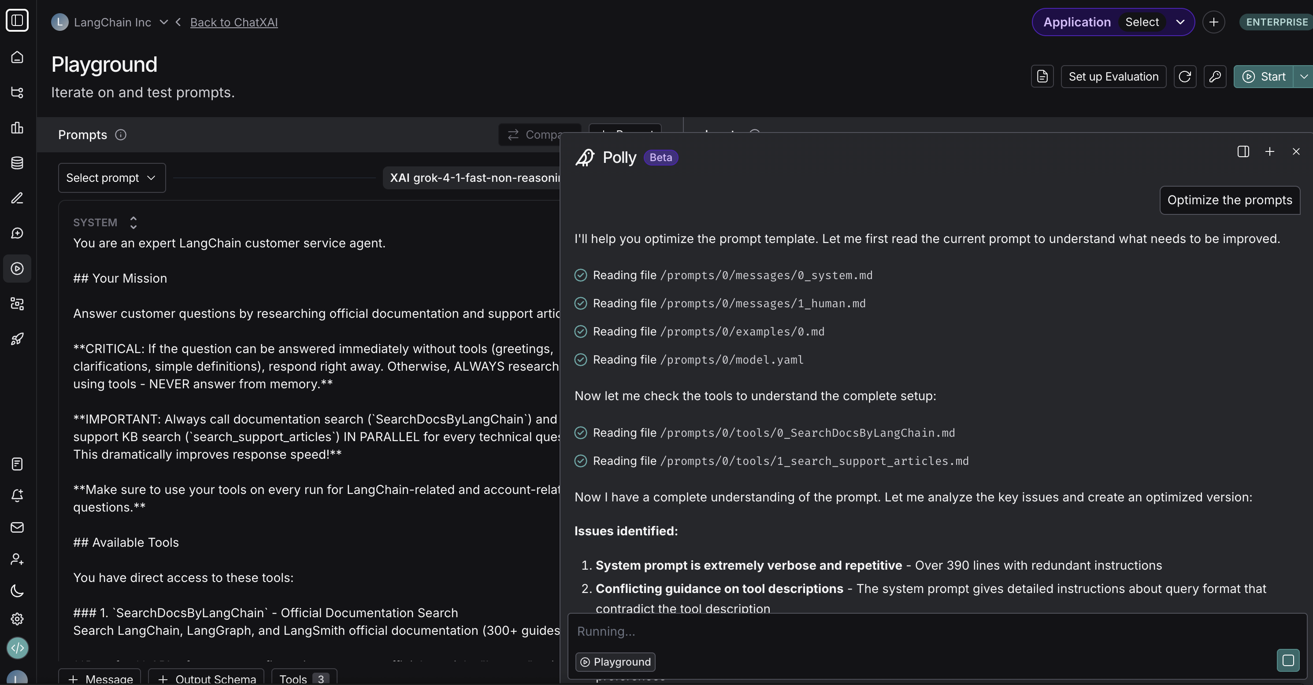Viewport: 1313px width, 685px height.
Task: Open the Dashboards bar-chart icon
Action: pos(17,129)
